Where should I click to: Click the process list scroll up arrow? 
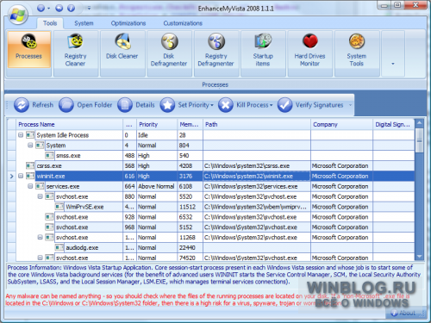click(x=419, y=123)
